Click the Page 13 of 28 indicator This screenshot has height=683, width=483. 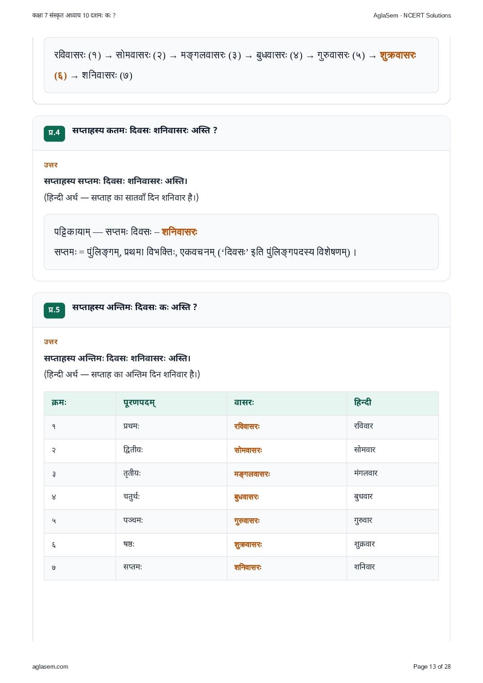(x=432, y=666)
